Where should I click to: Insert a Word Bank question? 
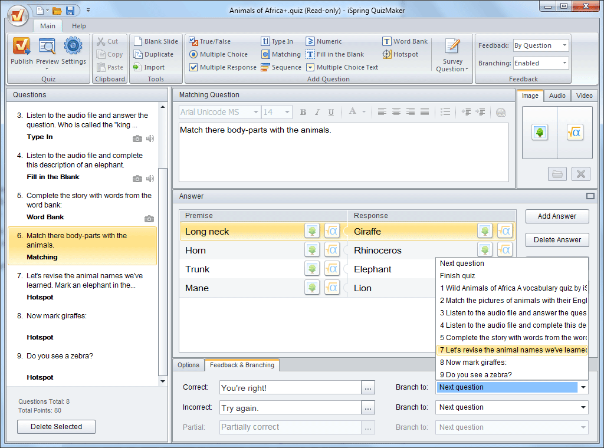(x=405, y=41)
